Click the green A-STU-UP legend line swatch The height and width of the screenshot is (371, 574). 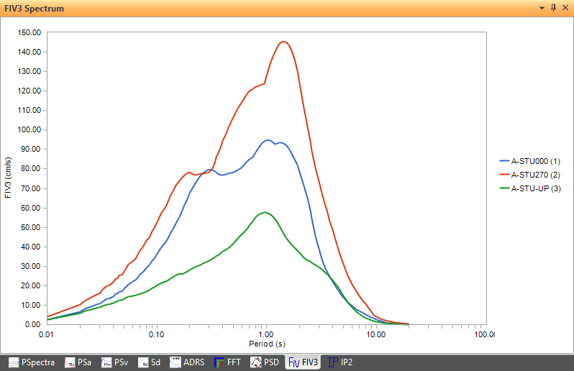[504, 188]
